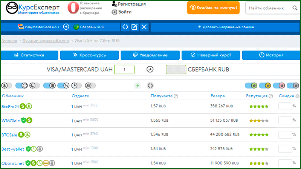
Task: Open the Войти login link
Action: (122, 12)
